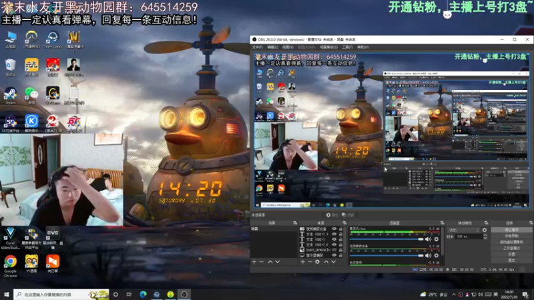Launch YY voice desktop shortcut
The height and width of the screenshot is (300, 534).
pyautogui.click(x=31, y=264)
